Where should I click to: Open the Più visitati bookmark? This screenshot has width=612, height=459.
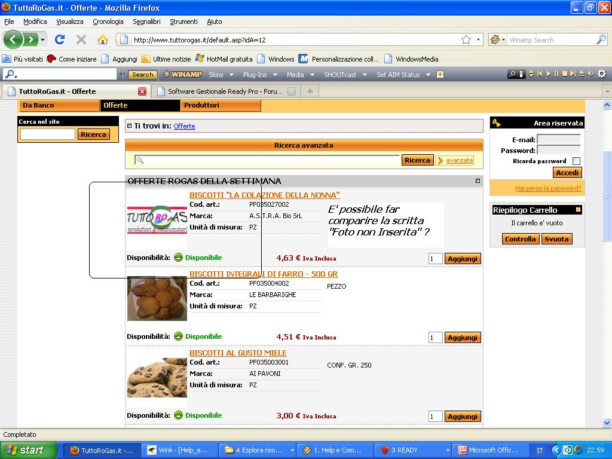click(23, 59)
